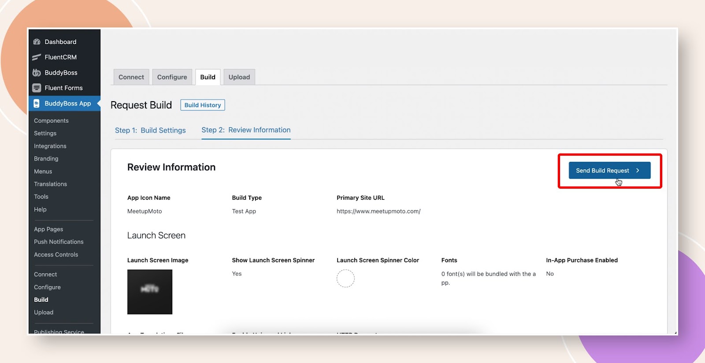Click the fonts bundled message text
The image size is (705, 363).
coord(489,278)
